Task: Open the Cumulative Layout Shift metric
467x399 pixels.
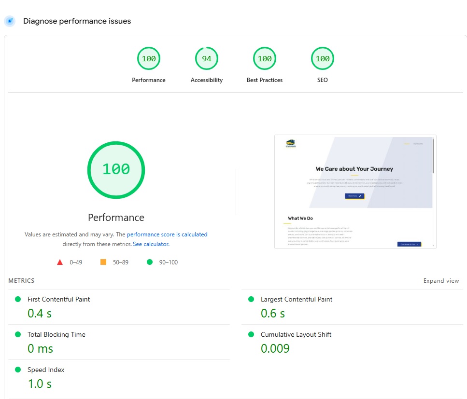Action: (x=296, y=334)
